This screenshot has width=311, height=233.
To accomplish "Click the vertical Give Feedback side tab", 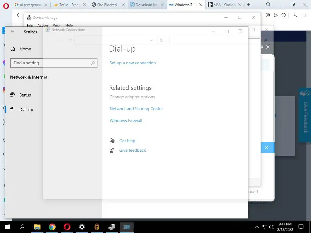I will [x=305, y=115].
